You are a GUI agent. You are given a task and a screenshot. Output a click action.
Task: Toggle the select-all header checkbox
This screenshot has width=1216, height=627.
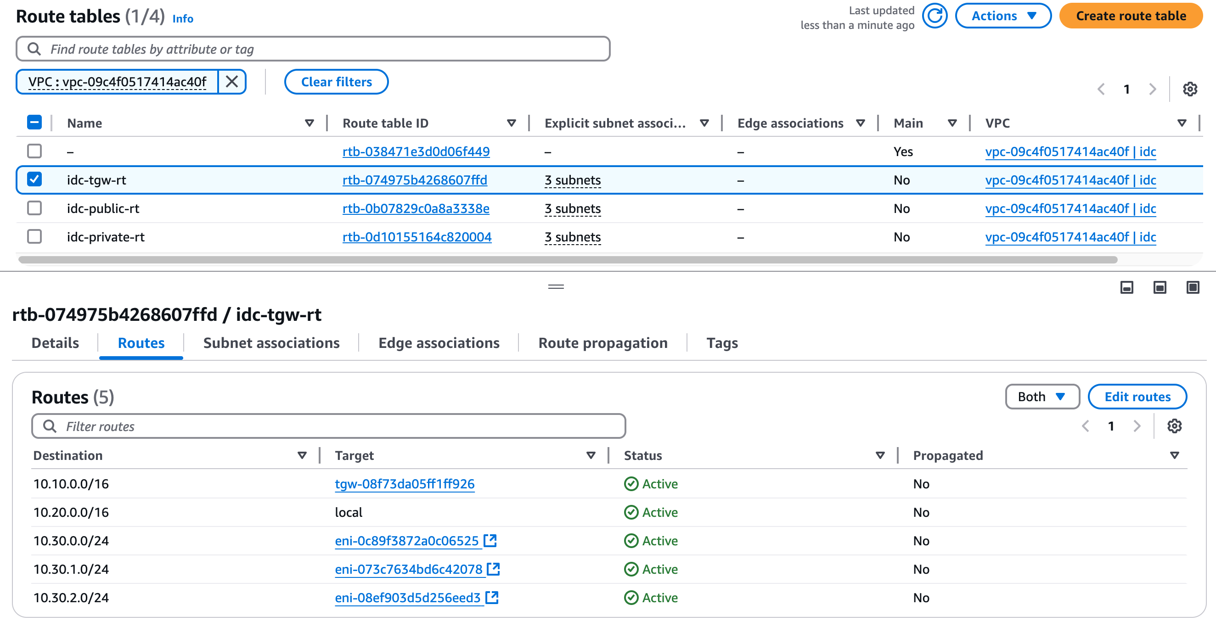(34, 123)
